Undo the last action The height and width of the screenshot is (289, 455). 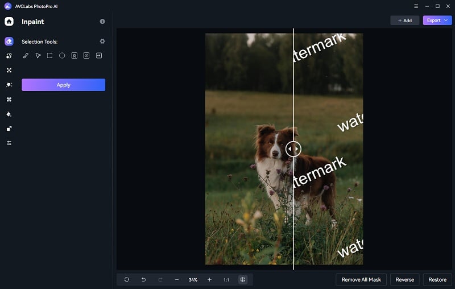click(x=143, y=279)
